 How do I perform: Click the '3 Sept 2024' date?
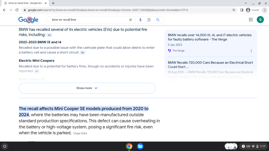tap(80, 133)
